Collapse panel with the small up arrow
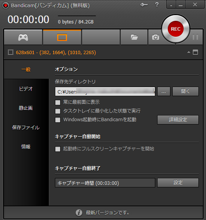This screenshot has width=206, height=220. tap(189, 52)
